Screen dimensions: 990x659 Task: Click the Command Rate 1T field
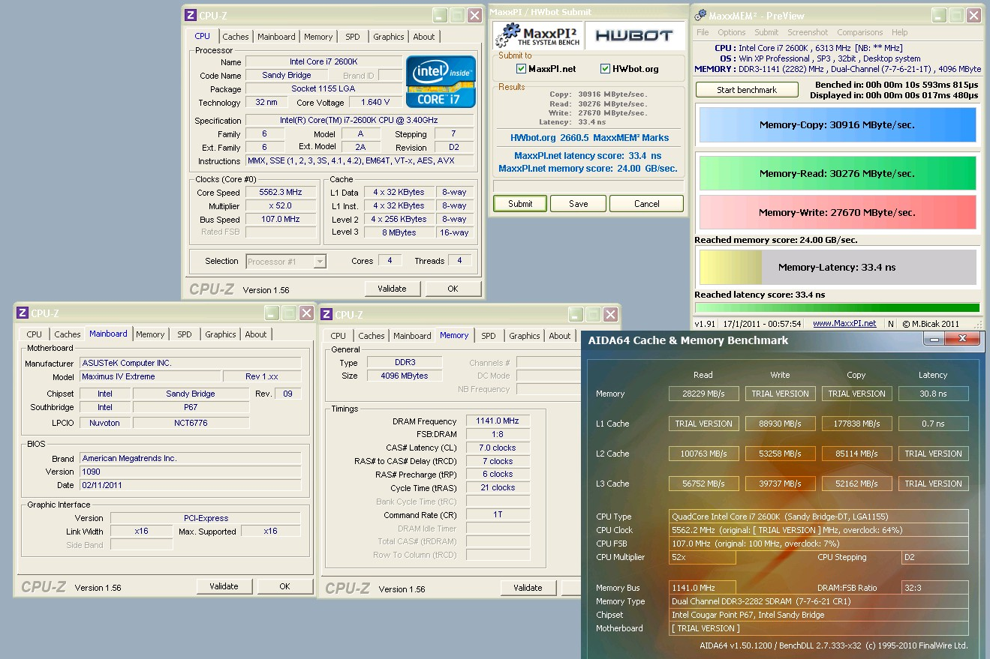pyautogui.click(x=498, y=515)
